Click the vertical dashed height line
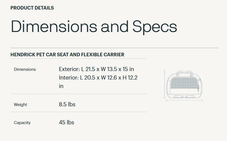Image resolution: width=227 pixels, height=141 pixels. click(164, 84)
